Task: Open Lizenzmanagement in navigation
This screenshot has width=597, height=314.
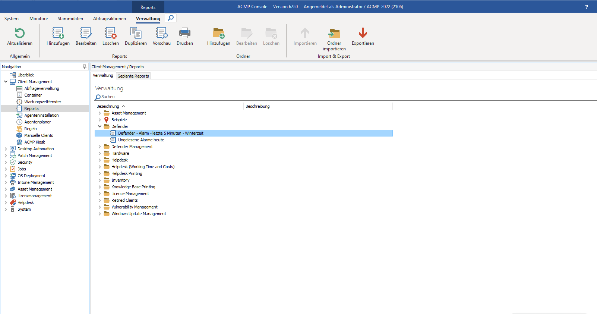Action: click(x=35, y=196)
